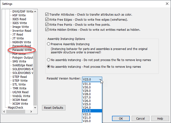Select TMR Write tree item
This screenshot has width=171, height=123.
tap(19, 88)
